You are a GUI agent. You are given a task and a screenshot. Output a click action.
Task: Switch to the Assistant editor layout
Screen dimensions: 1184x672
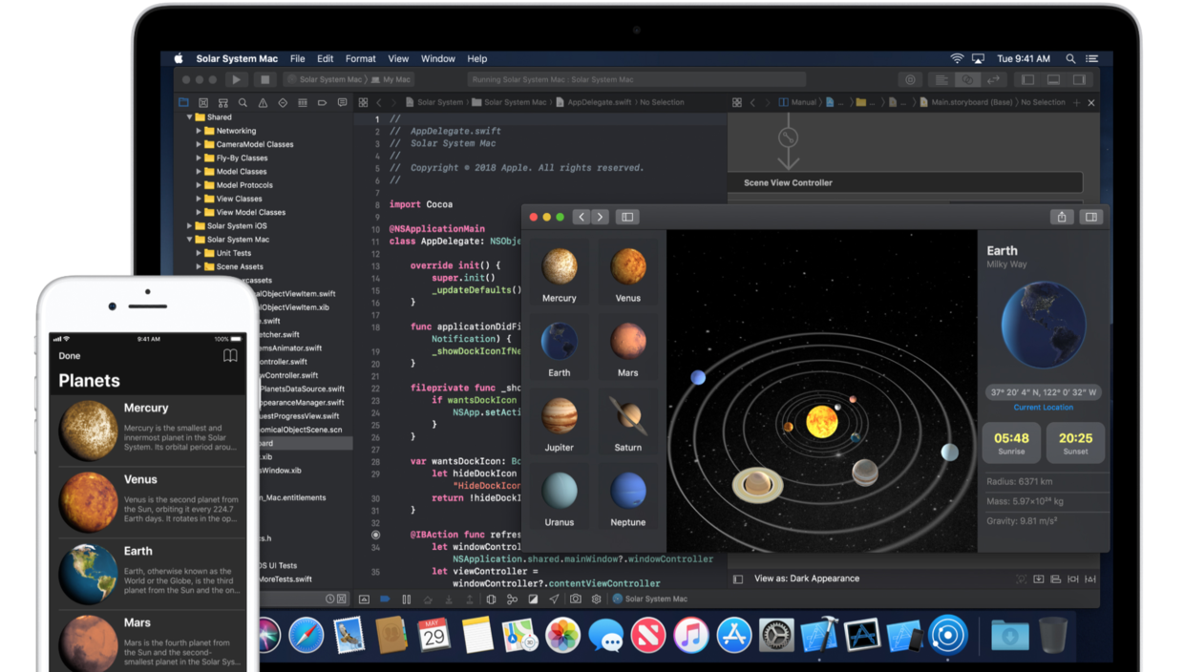coord(967,80)
